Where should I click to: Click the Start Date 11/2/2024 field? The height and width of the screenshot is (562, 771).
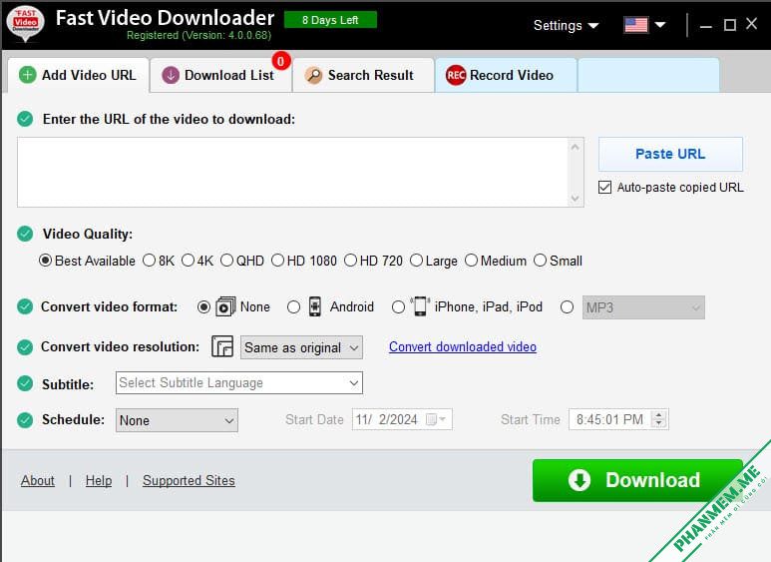coord(402,419)
